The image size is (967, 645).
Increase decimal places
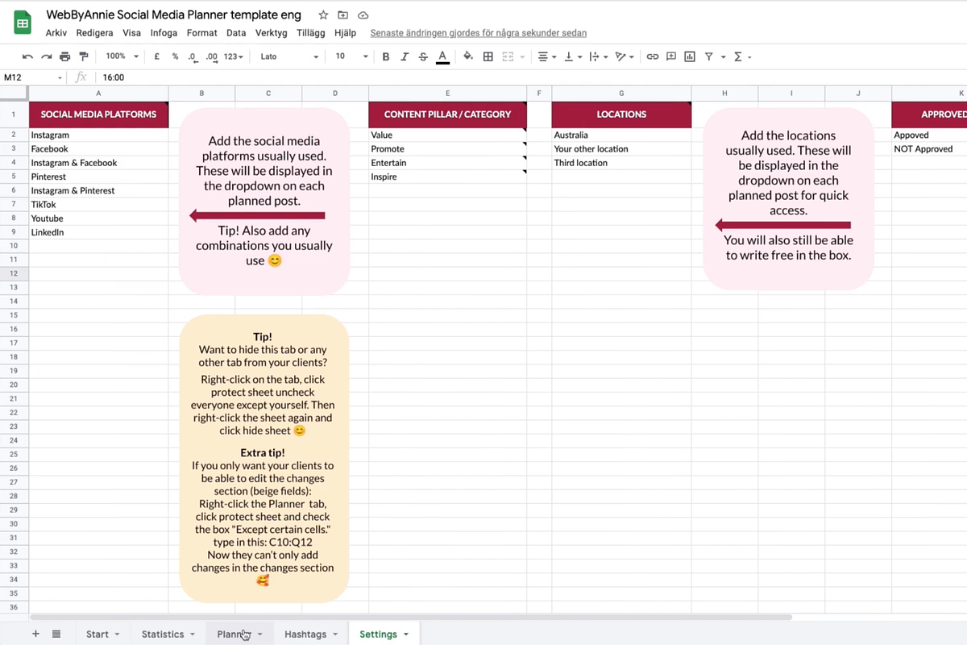tap(211, 56)
